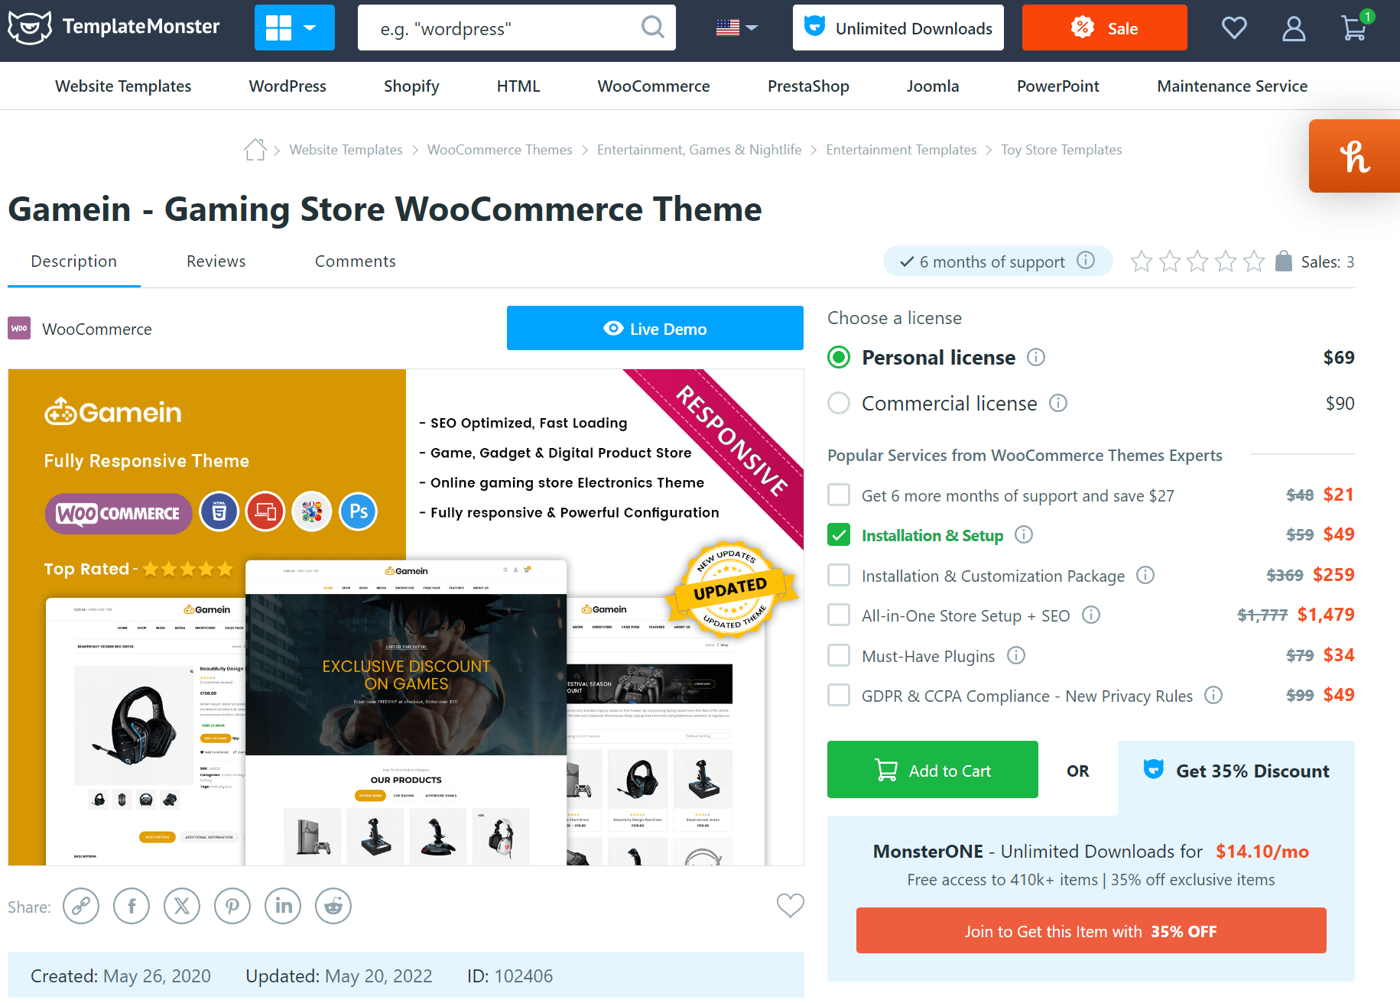Open PowerPoint menu item
Image resolution: width=1400 pixels, height=1003 pixels.
click(x=1058, y=86)
